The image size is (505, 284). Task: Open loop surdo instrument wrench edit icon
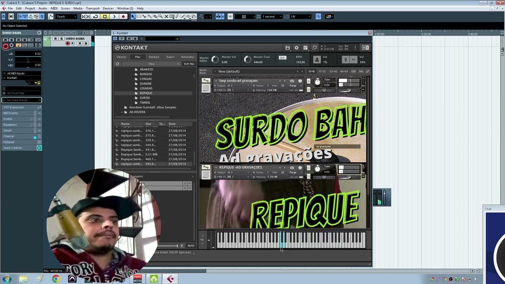tap(206, 81)
